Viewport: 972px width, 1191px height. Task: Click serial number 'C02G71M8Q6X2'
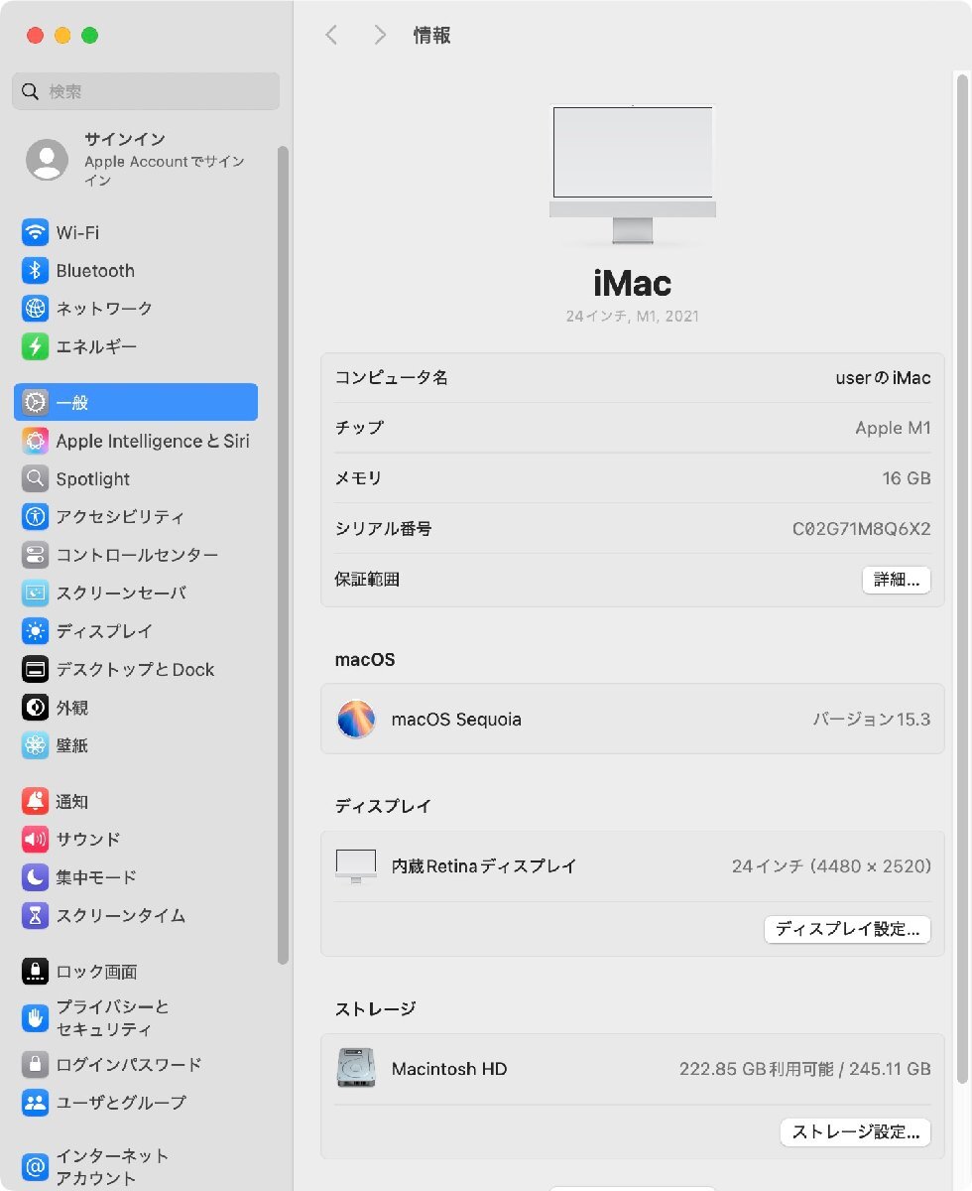point(861,529)
